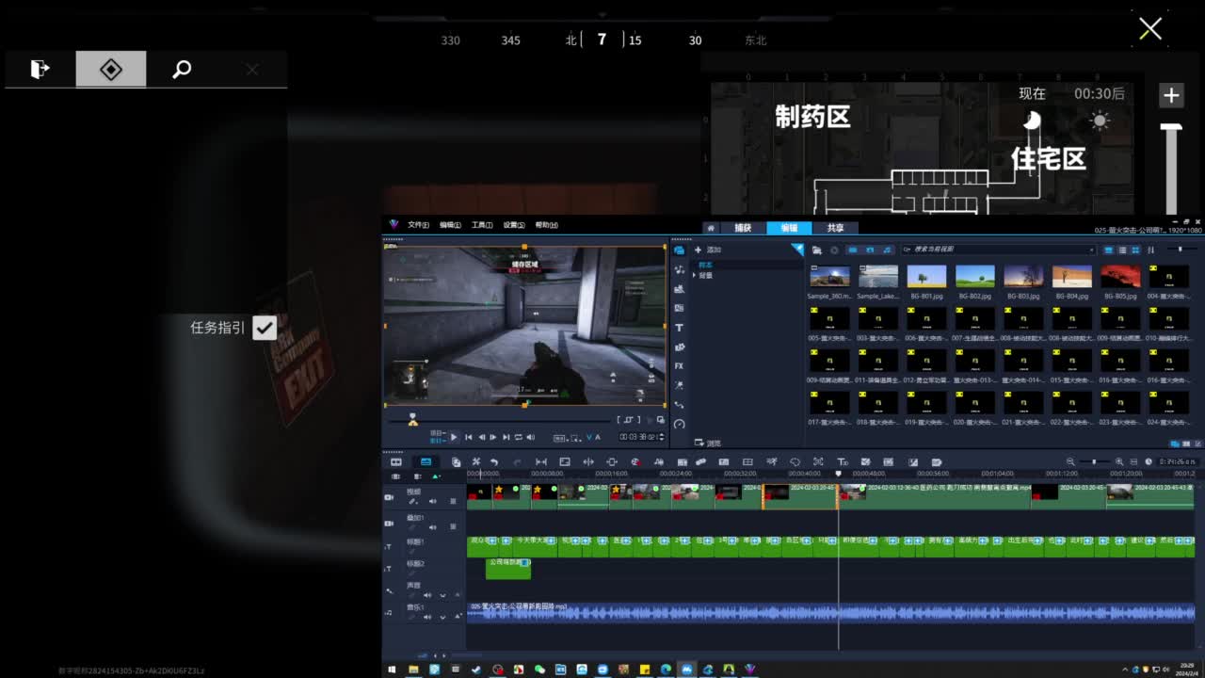This screenshot has width=1205, height=678.
Task: Open the Media library panel icon
Action: 679,250
